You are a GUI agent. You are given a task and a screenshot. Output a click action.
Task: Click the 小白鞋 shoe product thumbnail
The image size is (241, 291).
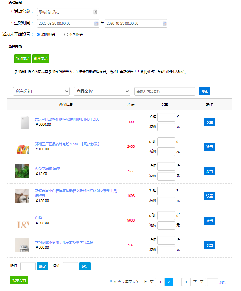[x=22, y=196]
